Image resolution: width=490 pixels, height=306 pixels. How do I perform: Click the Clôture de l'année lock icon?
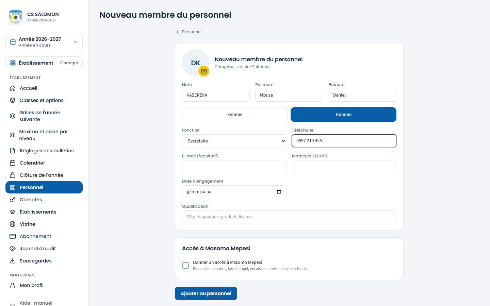pyautogui.click(x=13, y=175)
